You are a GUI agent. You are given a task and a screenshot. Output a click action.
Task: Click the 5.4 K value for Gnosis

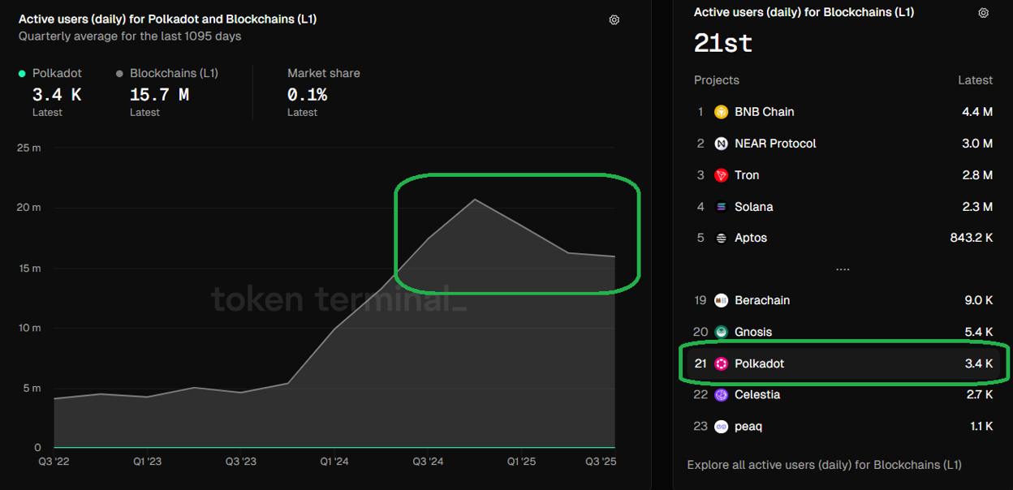tap(979, 332)
